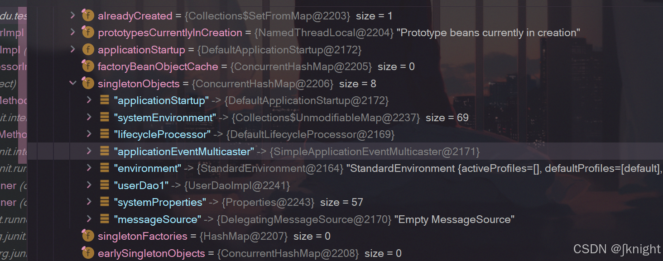Select the field icon beside prototypesCurrentlyInCreation

88,32
